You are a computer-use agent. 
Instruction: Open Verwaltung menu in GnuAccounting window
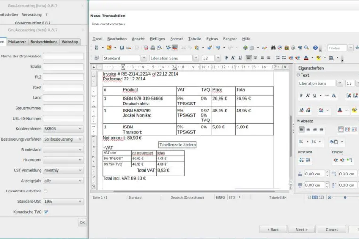tap(32, 15)
